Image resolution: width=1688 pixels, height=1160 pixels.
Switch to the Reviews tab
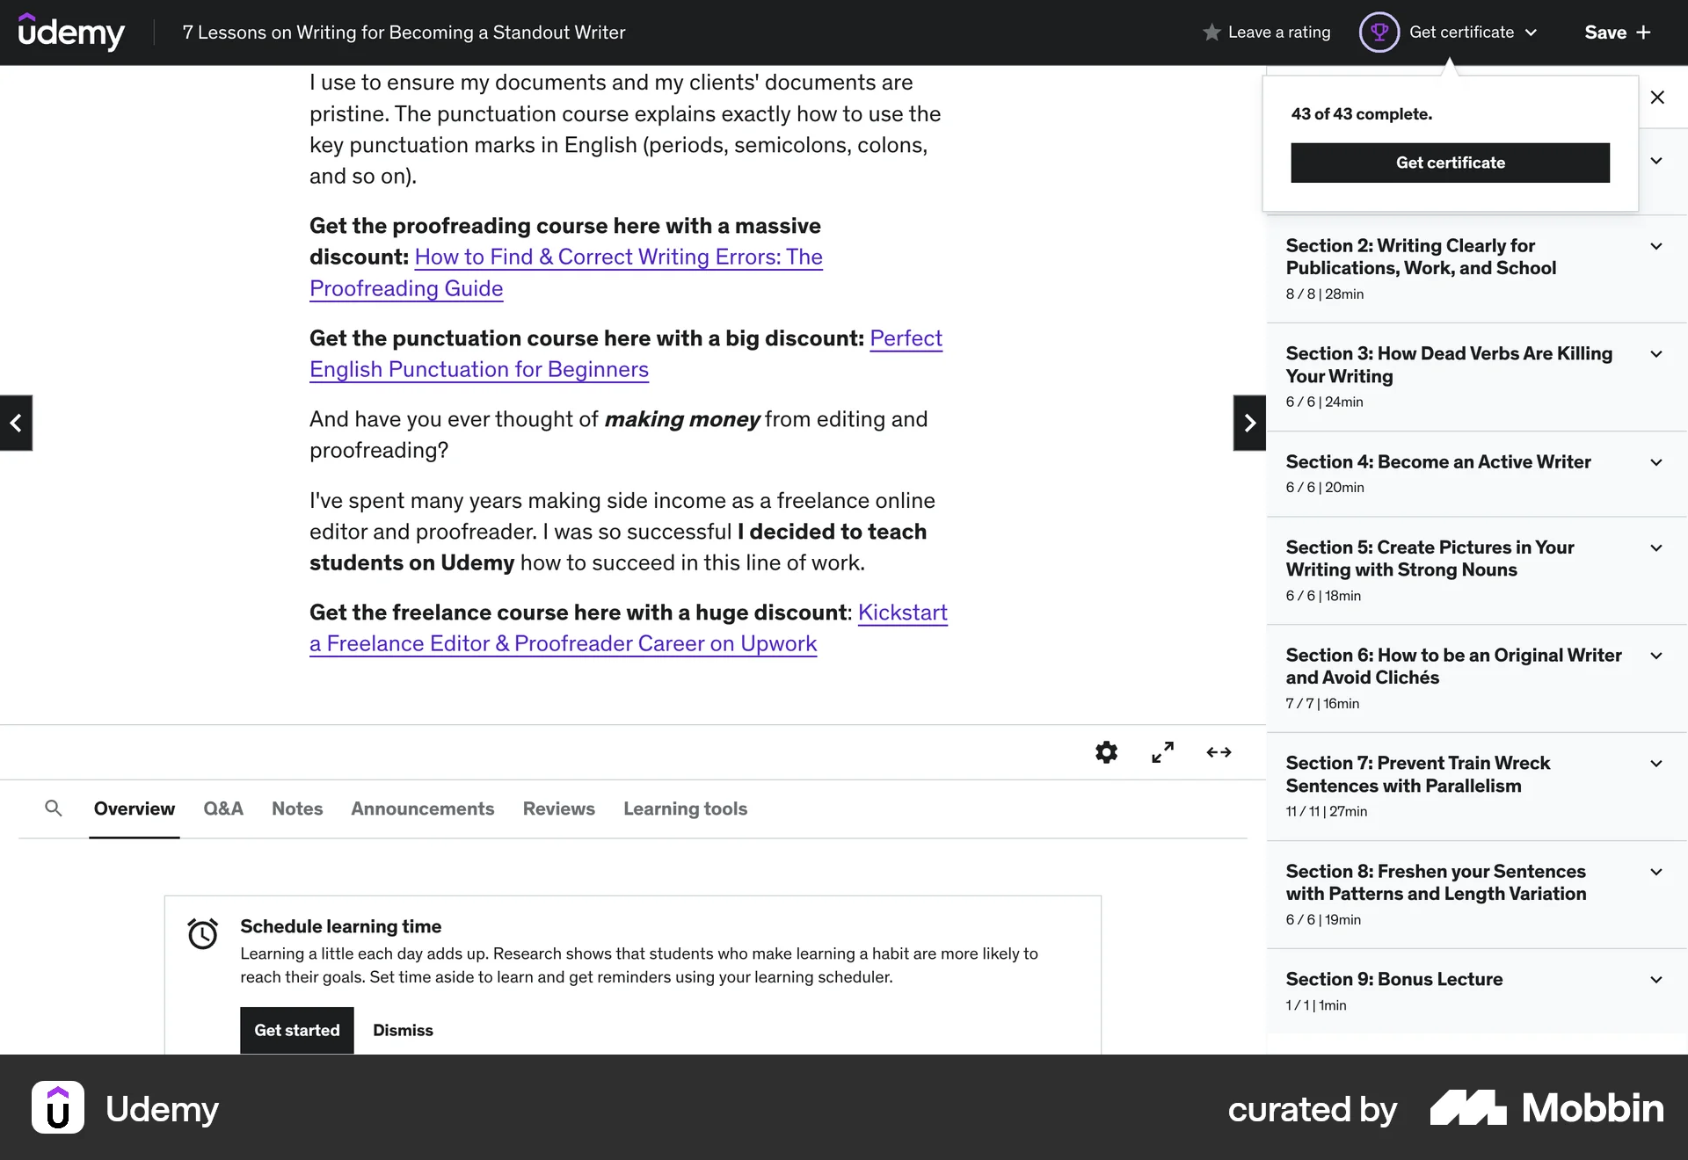pyautogui.click(x=558, y=808)
